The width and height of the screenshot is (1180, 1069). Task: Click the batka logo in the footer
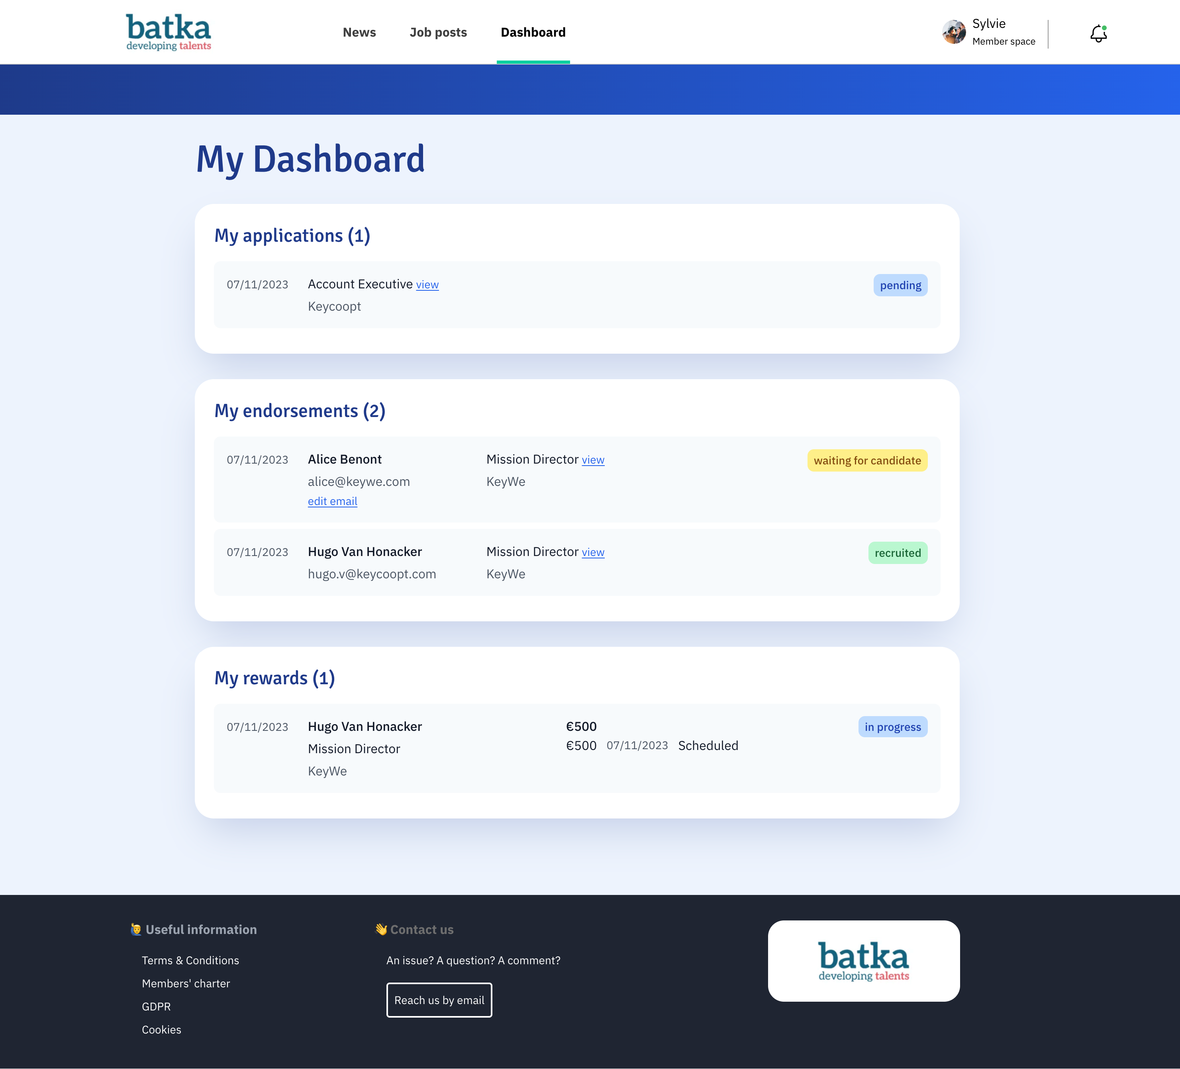point(863,960)
